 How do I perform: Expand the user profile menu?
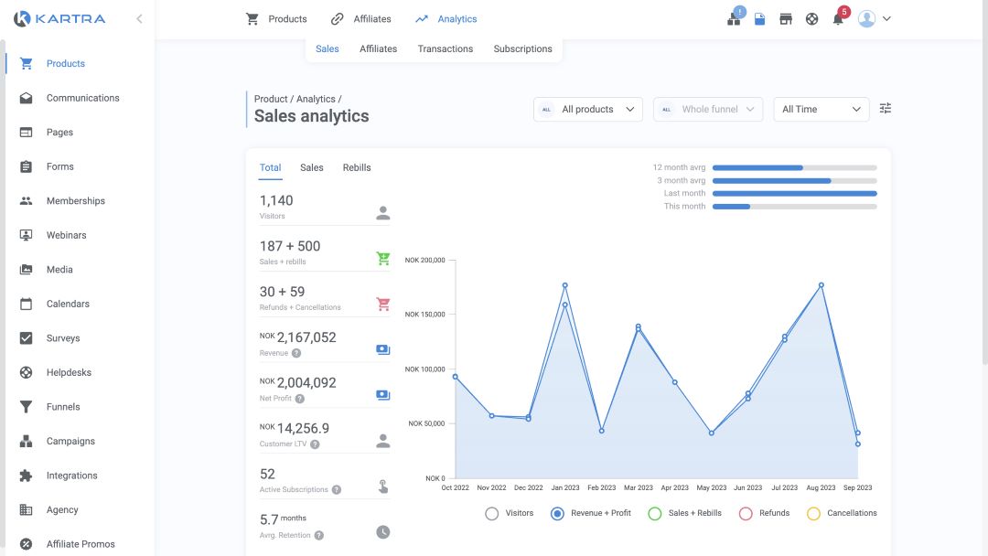point(875,18)
